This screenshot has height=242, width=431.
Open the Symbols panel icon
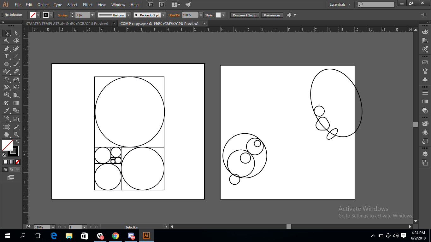pyautogui.click(x=425, y=80)
